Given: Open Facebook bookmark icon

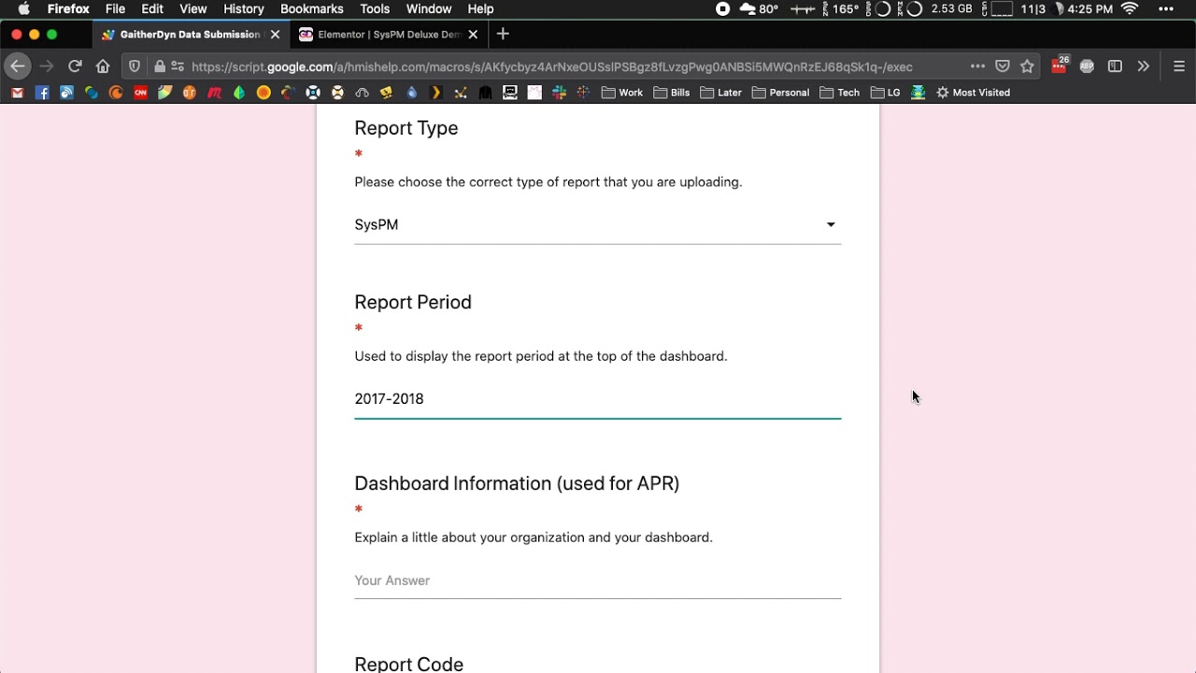Looking at the screenshot, I should coord(42,93).
